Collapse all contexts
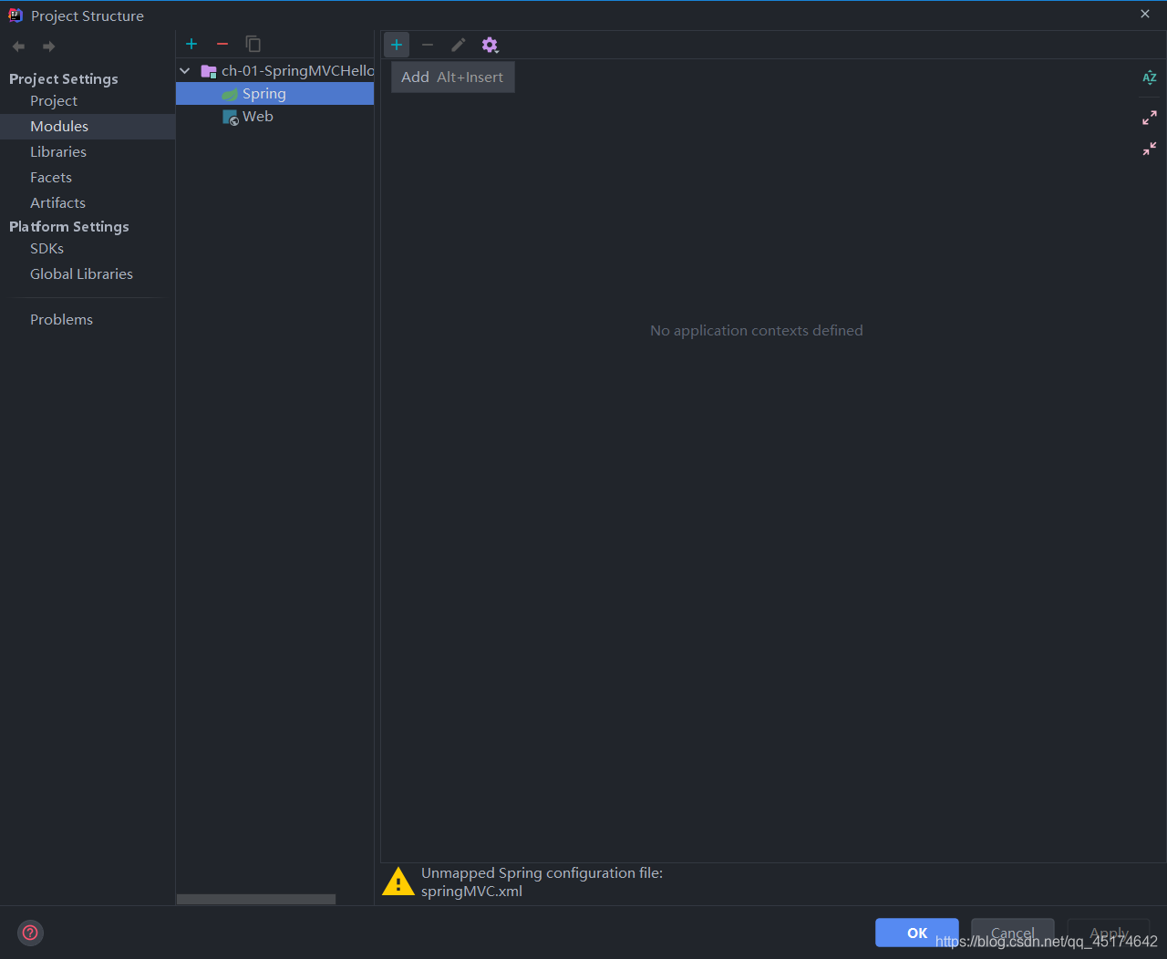 tap(1150, 148)
